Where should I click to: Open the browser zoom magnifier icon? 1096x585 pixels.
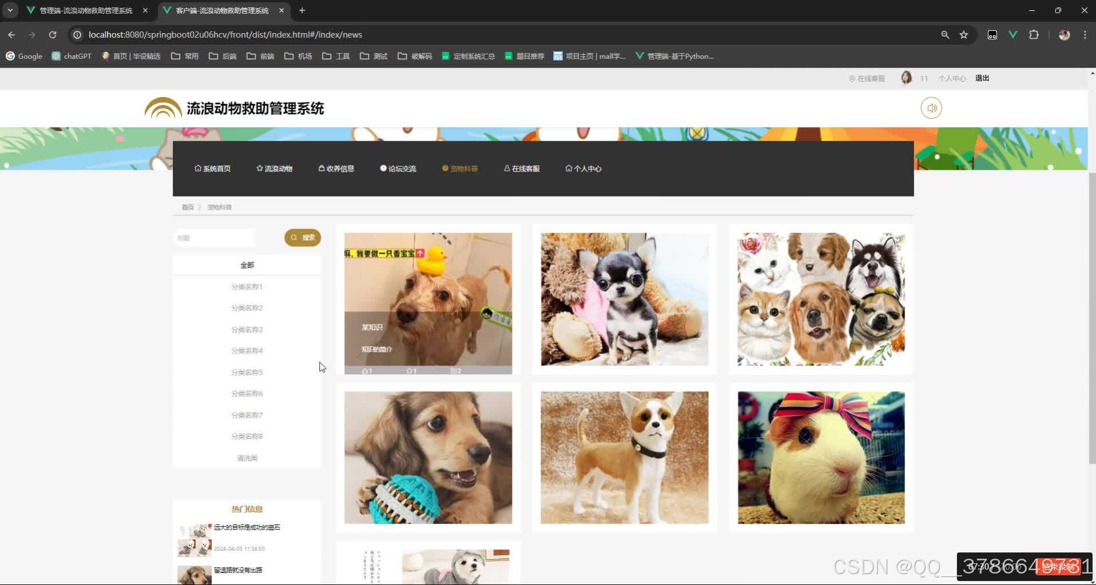point(945,35)
